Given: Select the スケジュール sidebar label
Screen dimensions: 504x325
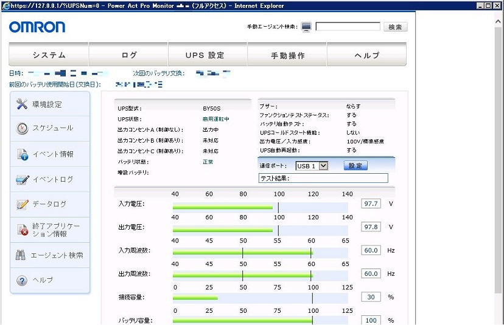Looking at the screenshot, I should coord(53,128).
